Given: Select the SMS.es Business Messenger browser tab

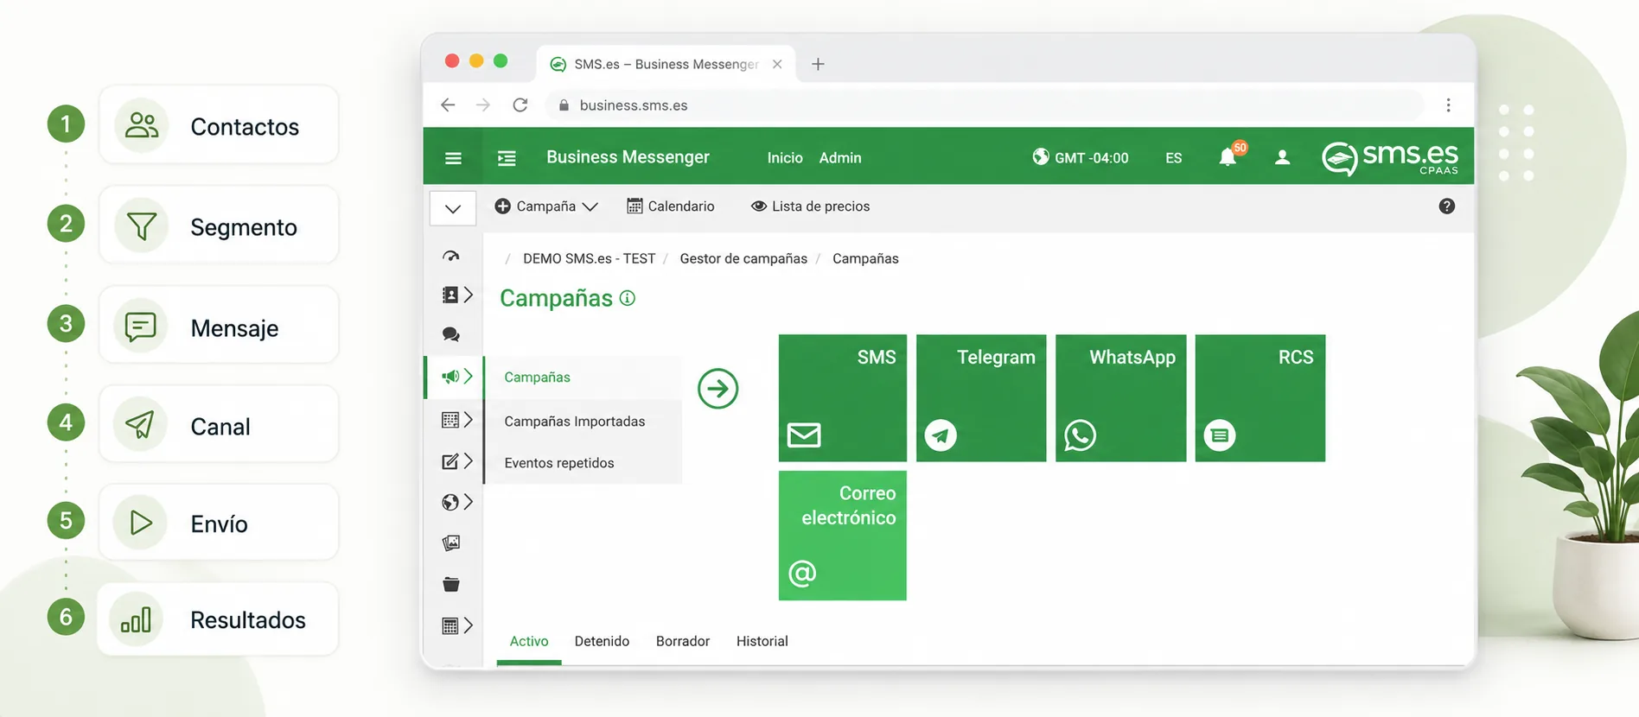Looking at the screenshot, I should coord(666,64).
